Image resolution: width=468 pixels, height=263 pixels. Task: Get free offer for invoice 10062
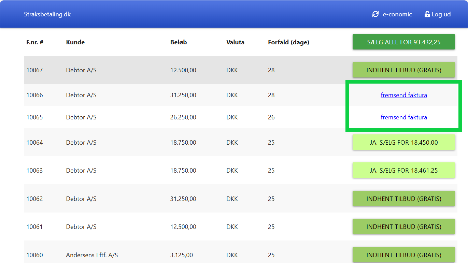[403, 199]
